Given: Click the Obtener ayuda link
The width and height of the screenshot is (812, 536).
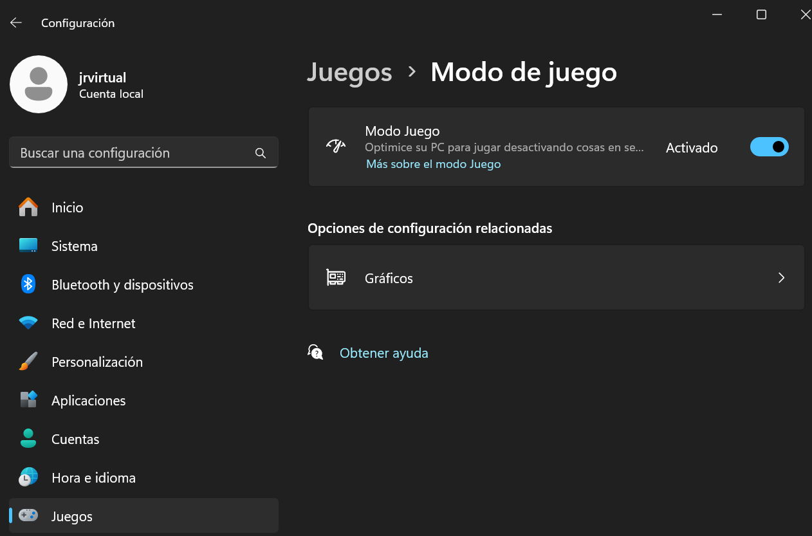Looking at the screenshot, I should (x=383, y=353).
